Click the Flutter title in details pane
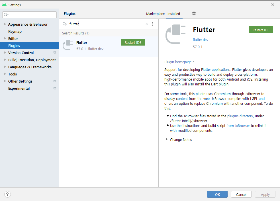This screenshot has height=201, width=280. pos(204,30)
